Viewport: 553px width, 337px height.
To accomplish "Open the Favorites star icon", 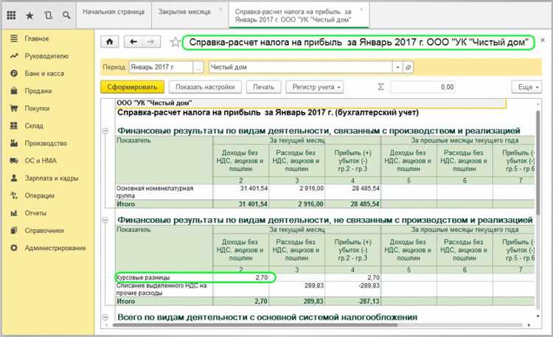I will pos(29,15).
